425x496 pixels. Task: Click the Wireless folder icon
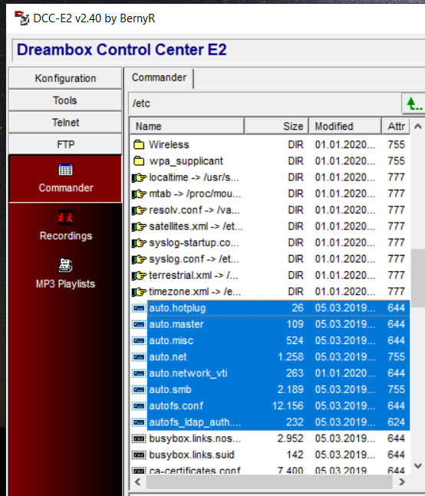(139, 144)
